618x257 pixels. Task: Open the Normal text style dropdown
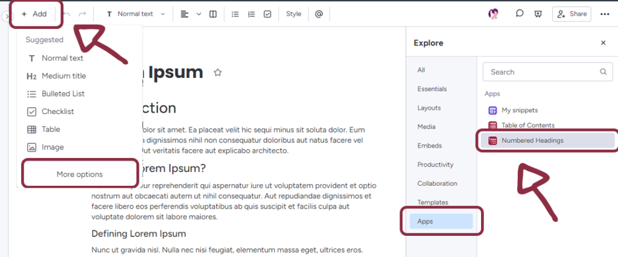point(136,14)
